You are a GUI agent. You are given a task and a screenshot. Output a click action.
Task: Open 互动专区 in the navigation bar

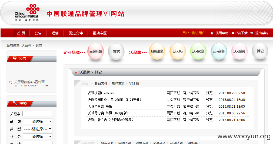(x=99, y=33)
